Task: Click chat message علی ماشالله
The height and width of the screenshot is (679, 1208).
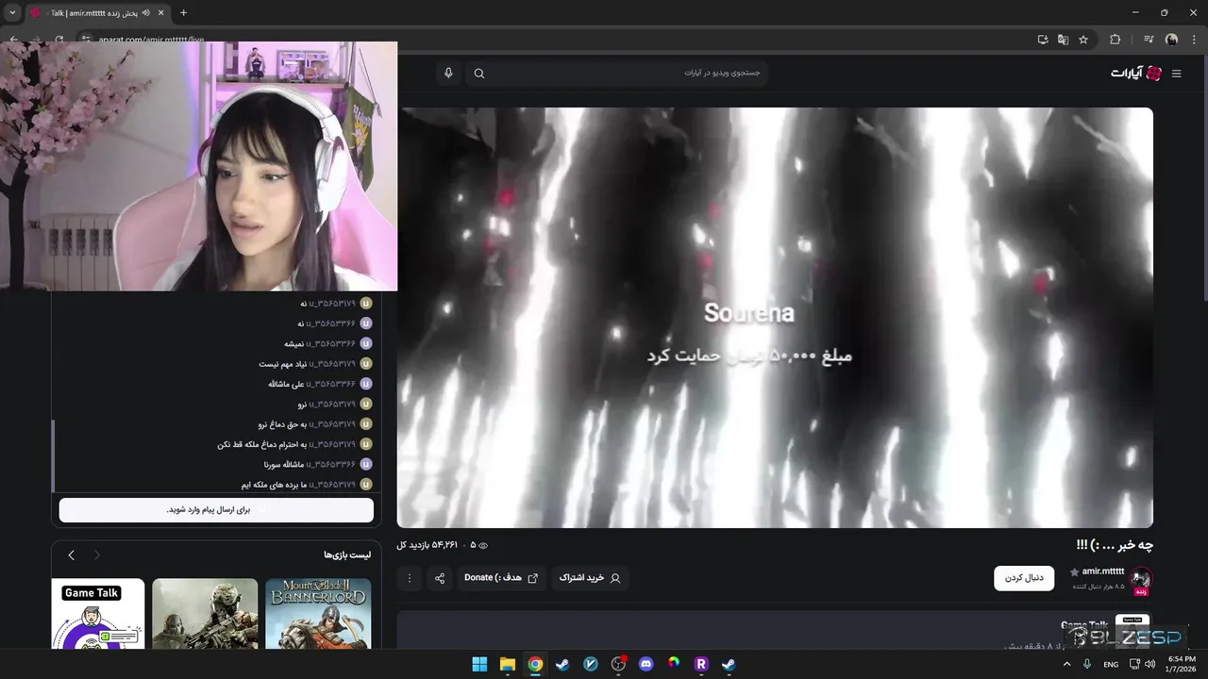Action: pos(285,384)
